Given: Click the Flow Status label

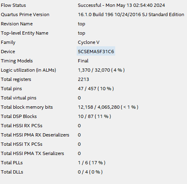Looking at the screenshot, I should click(13, 5).
